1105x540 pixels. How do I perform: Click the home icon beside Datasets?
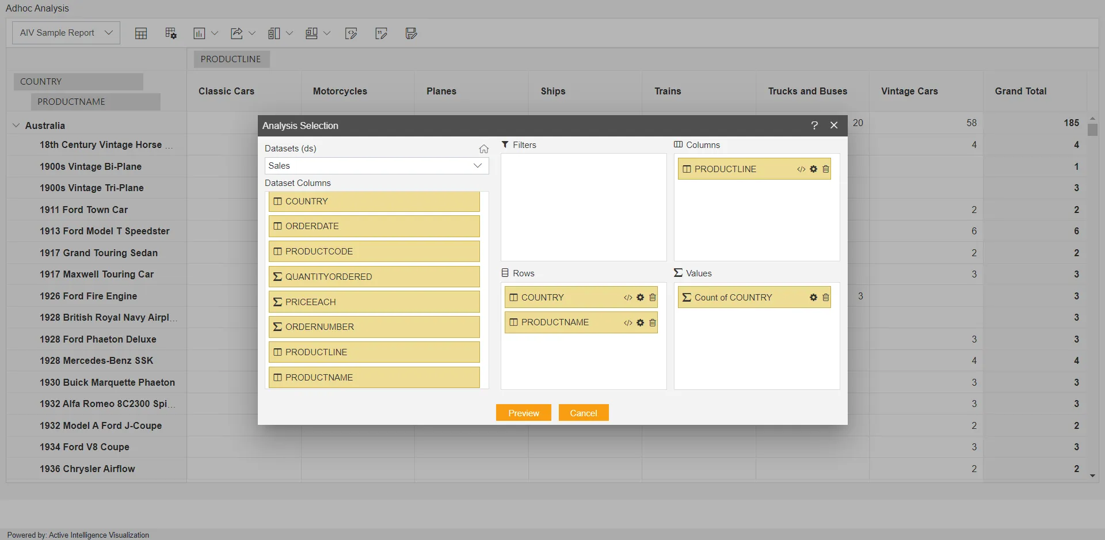[x=484, y=149]
